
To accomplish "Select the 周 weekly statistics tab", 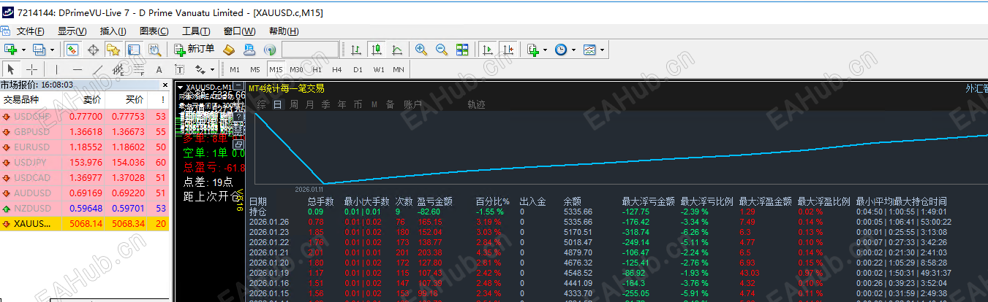I will (293, 104).
